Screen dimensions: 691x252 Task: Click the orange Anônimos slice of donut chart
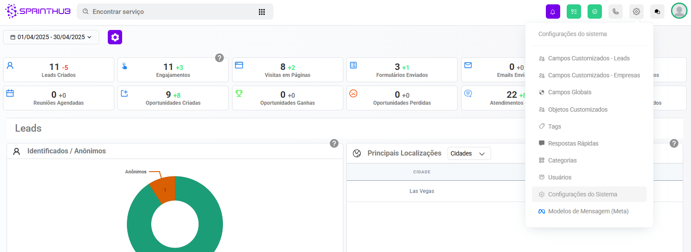coord(164,189)
